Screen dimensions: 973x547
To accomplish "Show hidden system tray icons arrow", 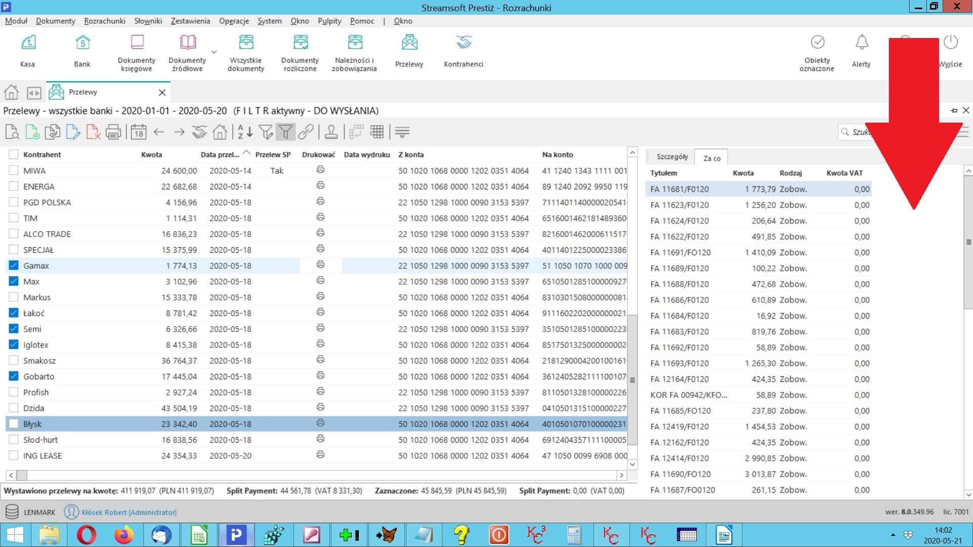I will pos(893,535).
